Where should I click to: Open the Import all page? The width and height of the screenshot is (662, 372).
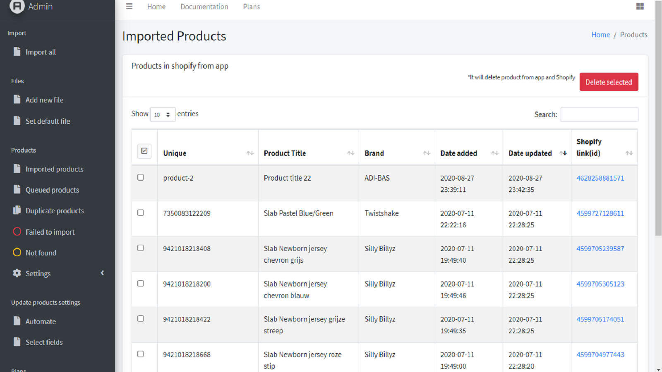click(x=40, y=52)
